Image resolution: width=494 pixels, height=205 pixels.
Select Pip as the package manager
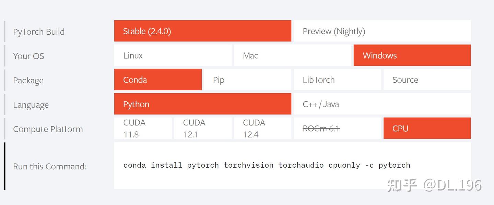tap(247, 80)
